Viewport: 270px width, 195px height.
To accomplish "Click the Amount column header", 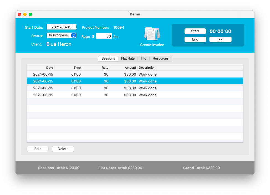I will [124, 68].
